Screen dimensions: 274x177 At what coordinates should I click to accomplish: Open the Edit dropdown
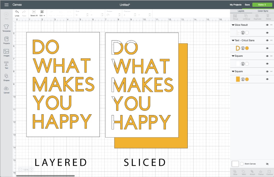tap(42, 16)
